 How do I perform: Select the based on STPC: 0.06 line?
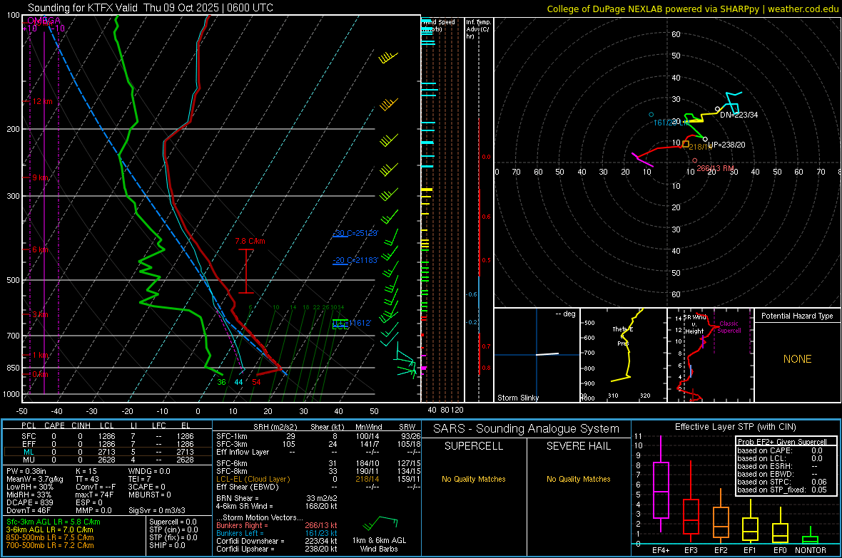point(782,482)
